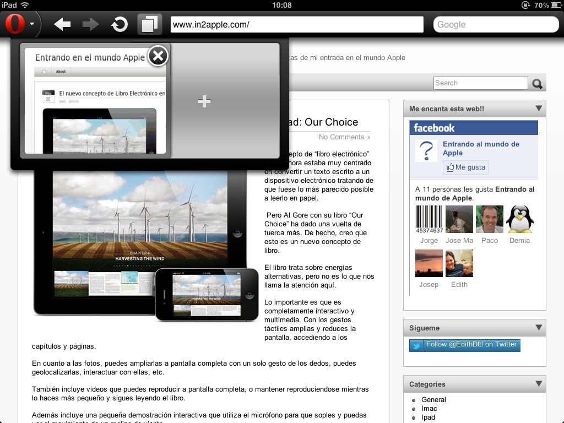The height and width of the screenshot is (423, 564).
Task: Open the Our Choice article title
Action: [x=324, y=122]
